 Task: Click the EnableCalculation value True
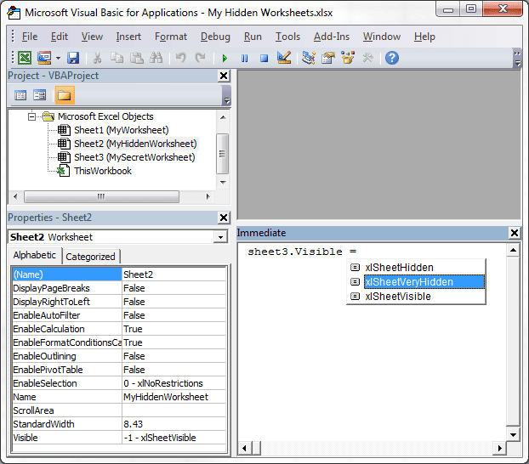(173, 329)
